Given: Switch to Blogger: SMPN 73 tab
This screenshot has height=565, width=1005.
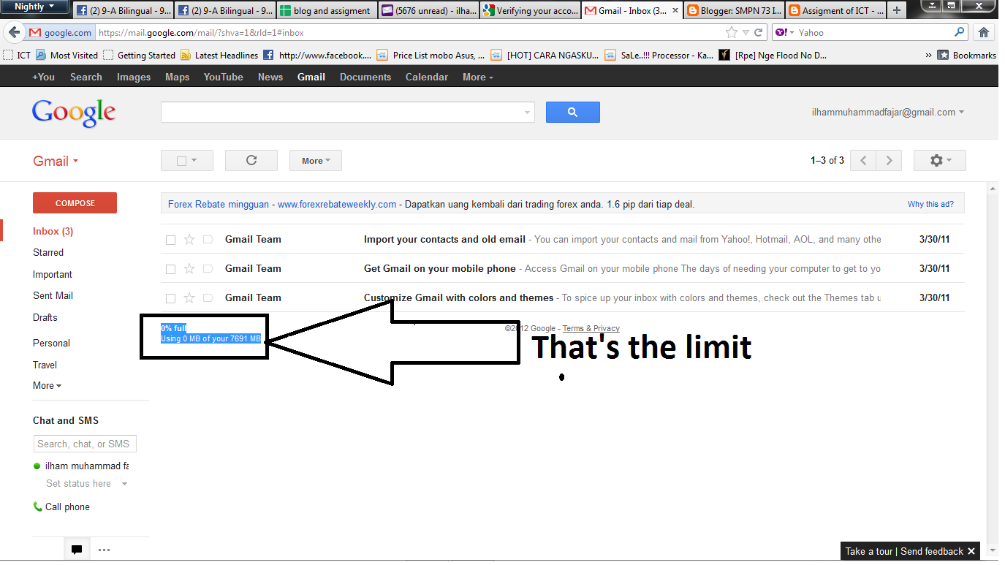Looking at the screenshot, I should tap(733, 10).
